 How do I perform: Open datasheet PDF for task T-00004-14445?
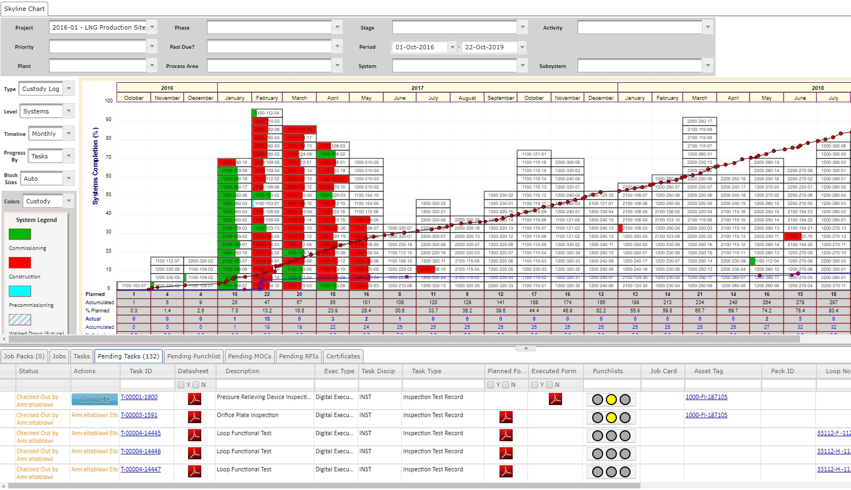195,435
